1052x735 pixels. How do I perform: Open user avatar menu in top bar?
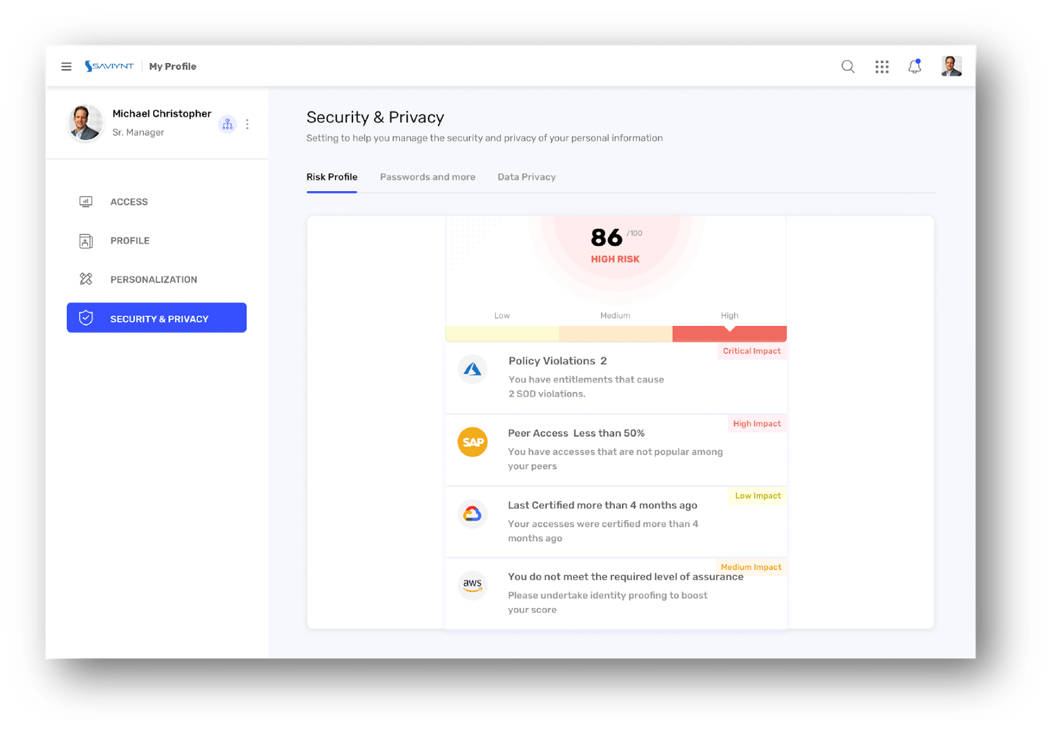point(951,66)
